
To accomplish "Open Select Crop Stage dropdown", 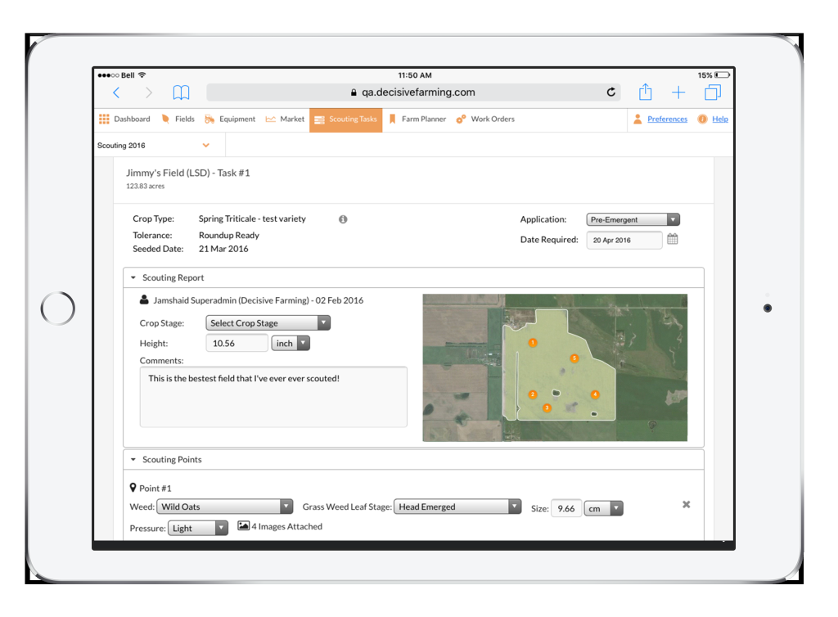I will pyautogui.click(x=268, y=322).
